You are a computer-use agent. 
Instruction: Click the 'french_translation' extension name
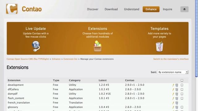coord(19,103)
